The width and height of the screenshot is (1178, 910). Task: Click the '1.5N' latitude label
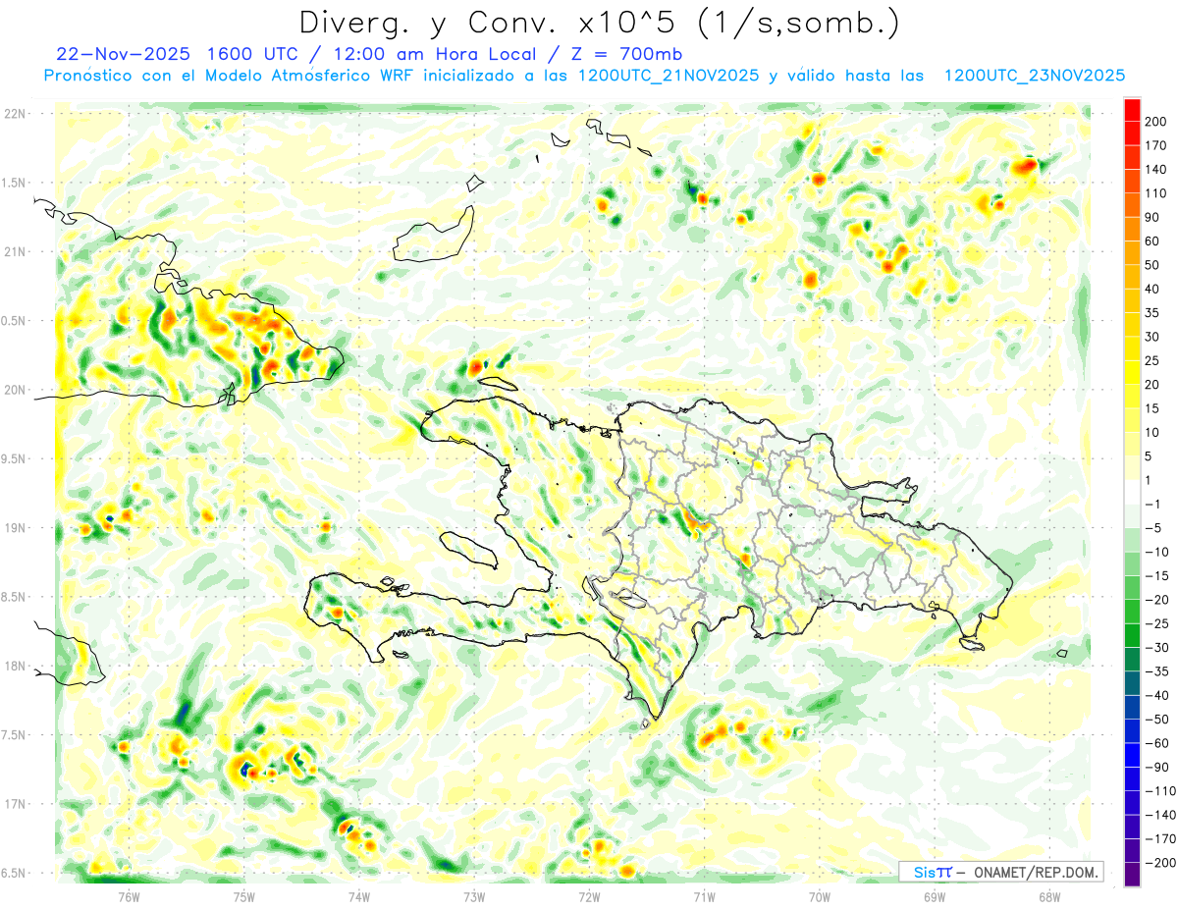15,183
